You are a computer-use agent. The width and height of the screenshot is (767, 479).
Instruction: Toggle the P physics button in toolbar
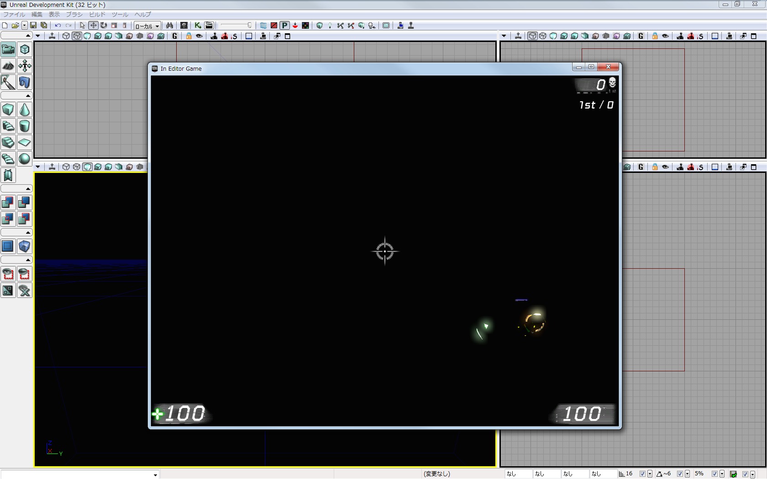[x=284, y=26]
